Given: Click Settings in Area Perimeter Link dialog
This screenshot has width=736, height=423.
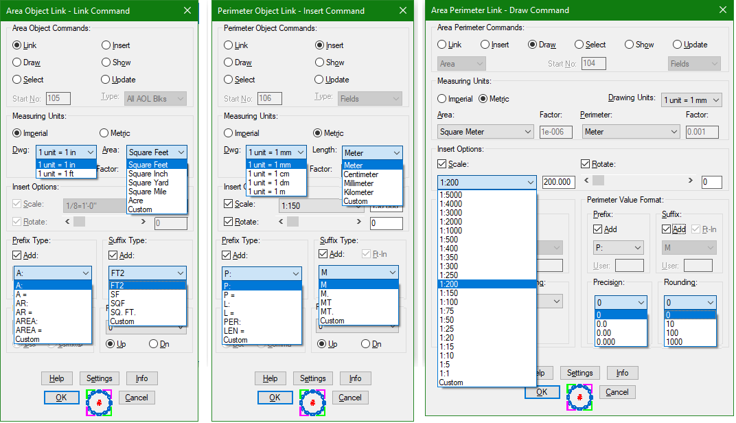Looking at the screenshot, I should [580, 373].
